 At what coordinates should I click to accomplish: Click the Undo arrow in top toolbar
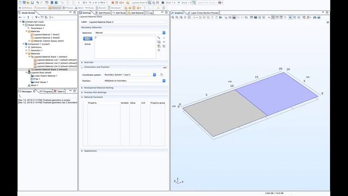point(38,2)
